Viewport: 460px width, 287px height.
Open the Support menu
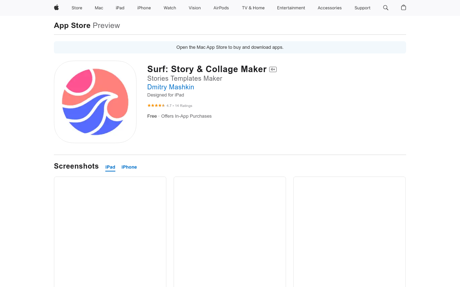point(362,8)
